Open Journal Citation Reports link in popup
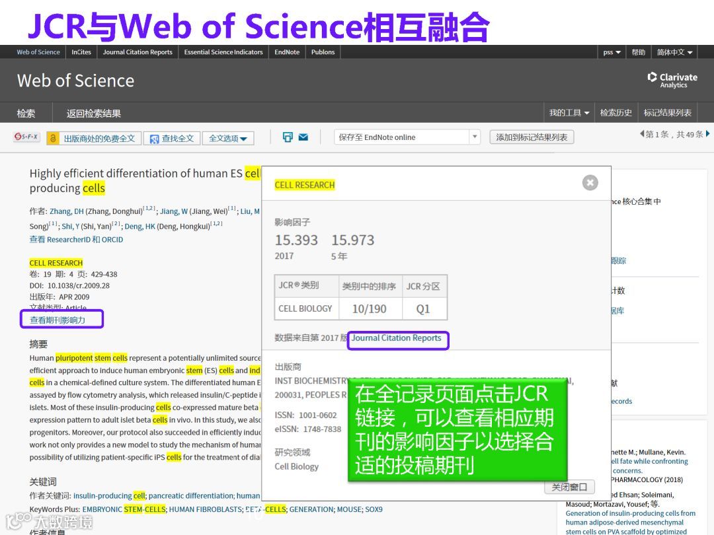Viewport: 714px width, 535px height. coord(396,338)
